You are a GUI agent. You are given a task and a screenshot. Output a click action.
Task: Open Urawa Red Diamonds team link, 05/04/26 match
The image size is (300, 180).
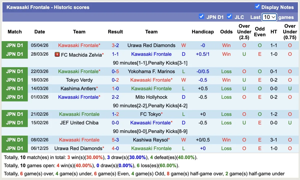151,45
